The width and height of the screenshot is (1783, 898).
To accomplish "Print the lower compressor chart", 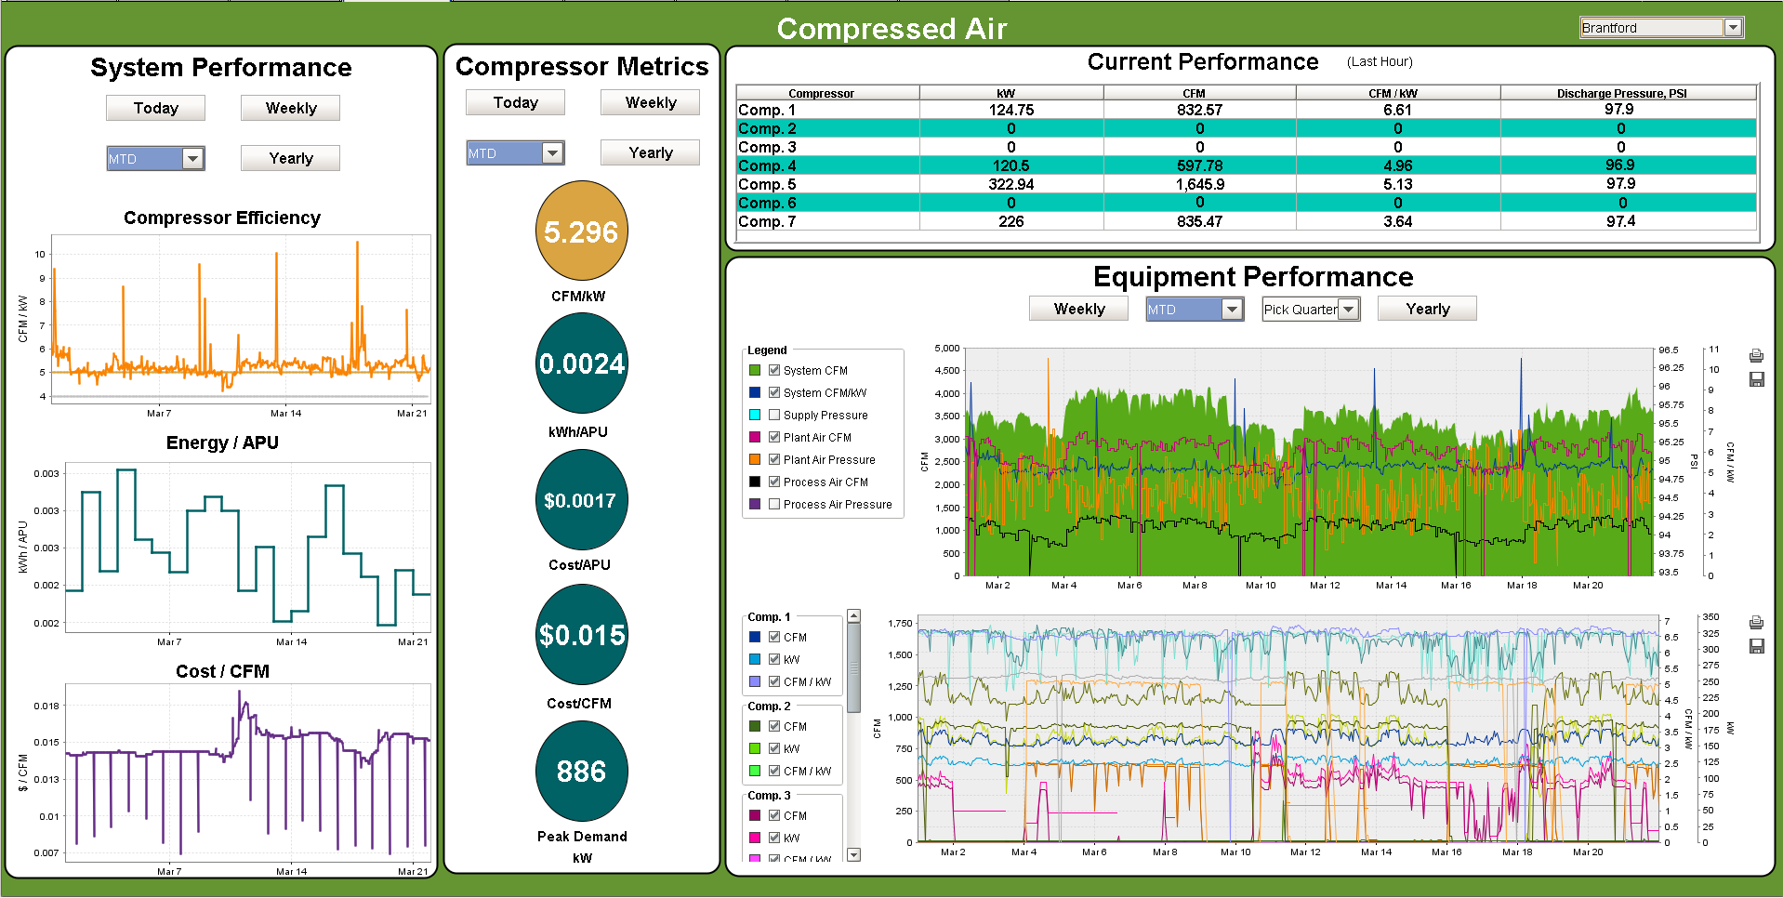I will tap(1756, 623).
